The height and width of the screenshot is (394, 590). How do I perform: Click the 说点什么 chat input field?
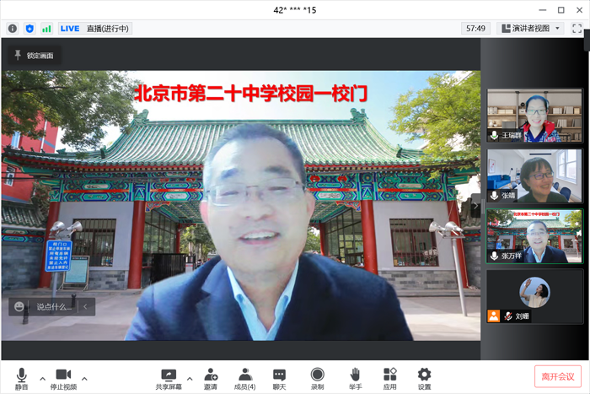click(53, 306)
